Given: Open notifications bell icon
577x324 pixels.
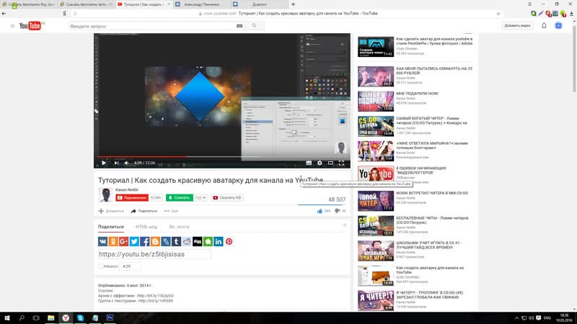Looking at the screenshot, I should (544, 26).
